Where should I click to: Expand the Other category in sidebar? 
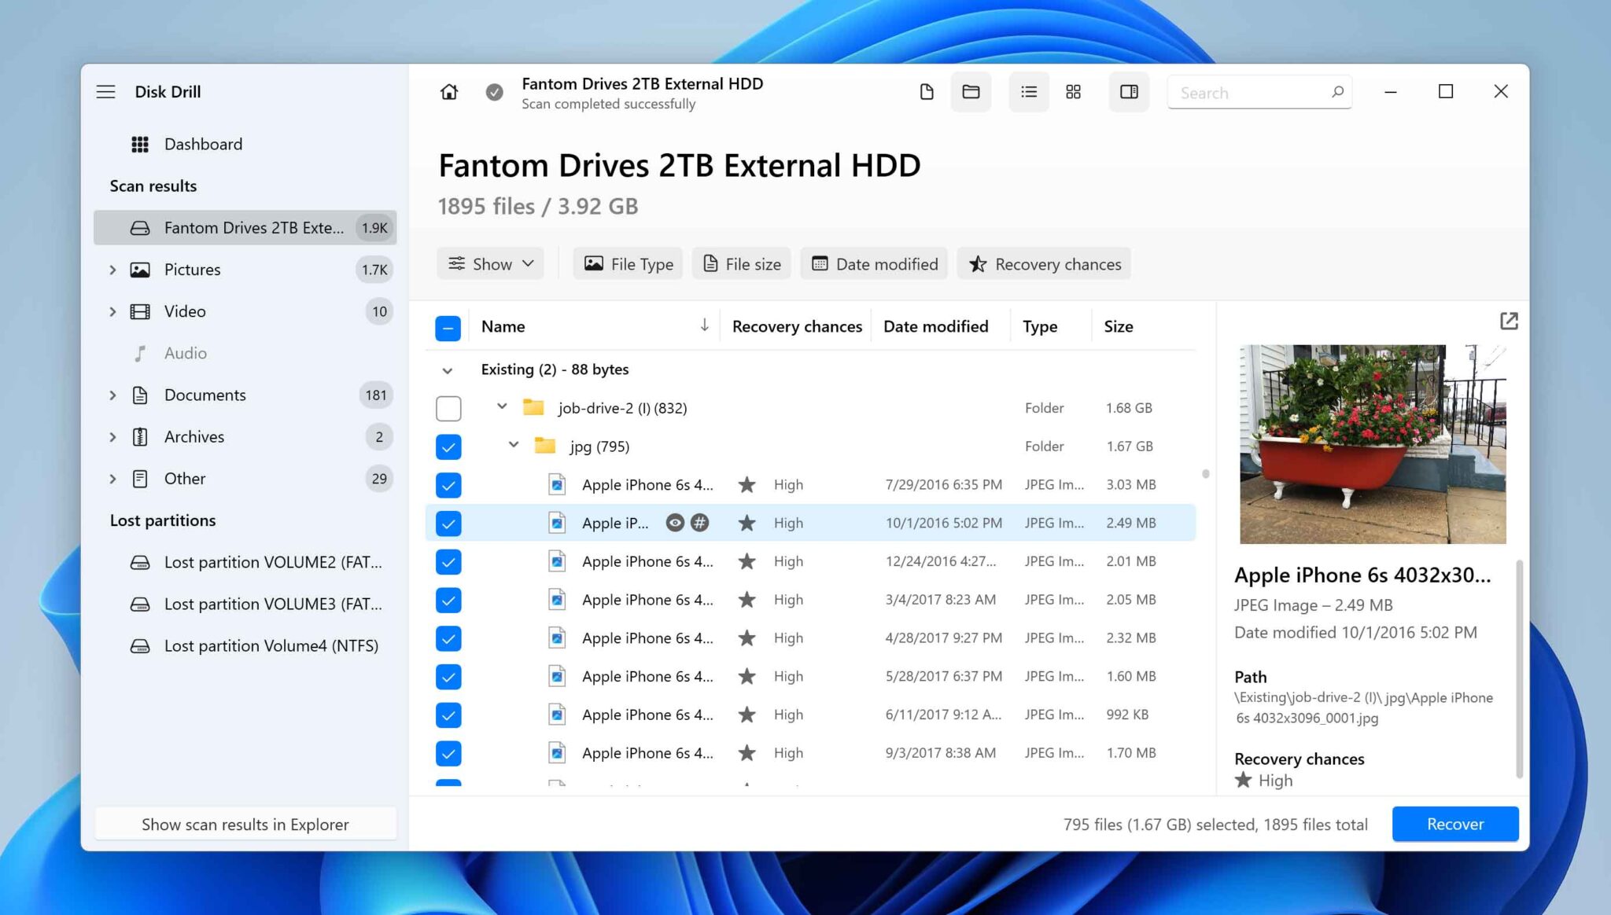click(x=112, y=479)
